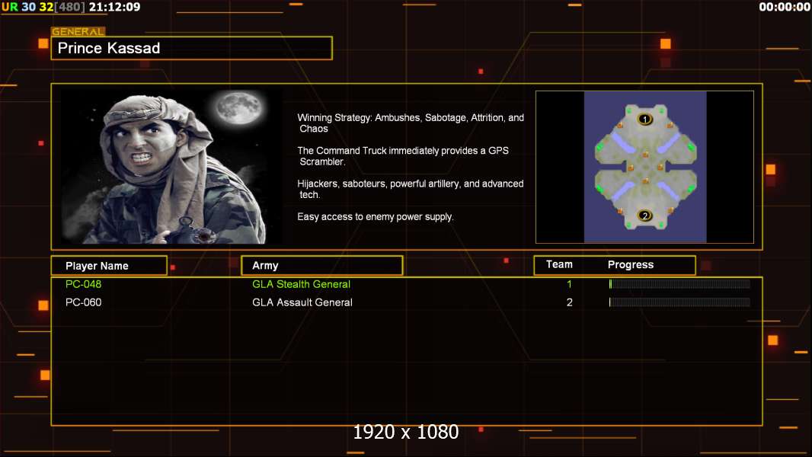This screenshot has width=812, height=457.
Task: Select start position 2 on the map
Action: click(644, 216)
